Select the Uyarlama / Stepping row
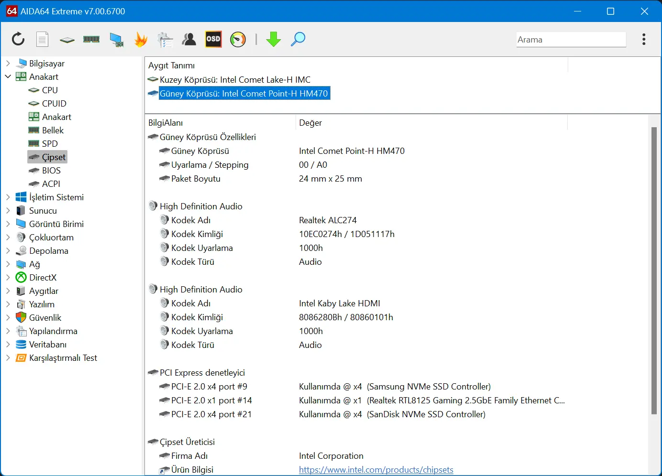 210,164
